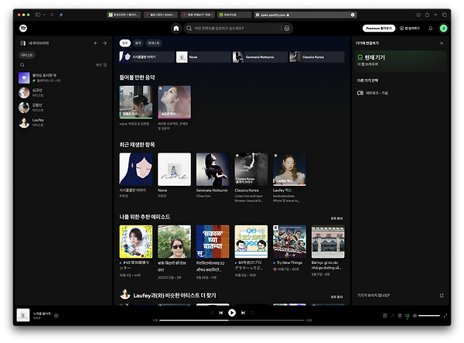The width and height of the screenshot is (464, 343).
Task: Click device not showing help link
Action: [374, 295]
